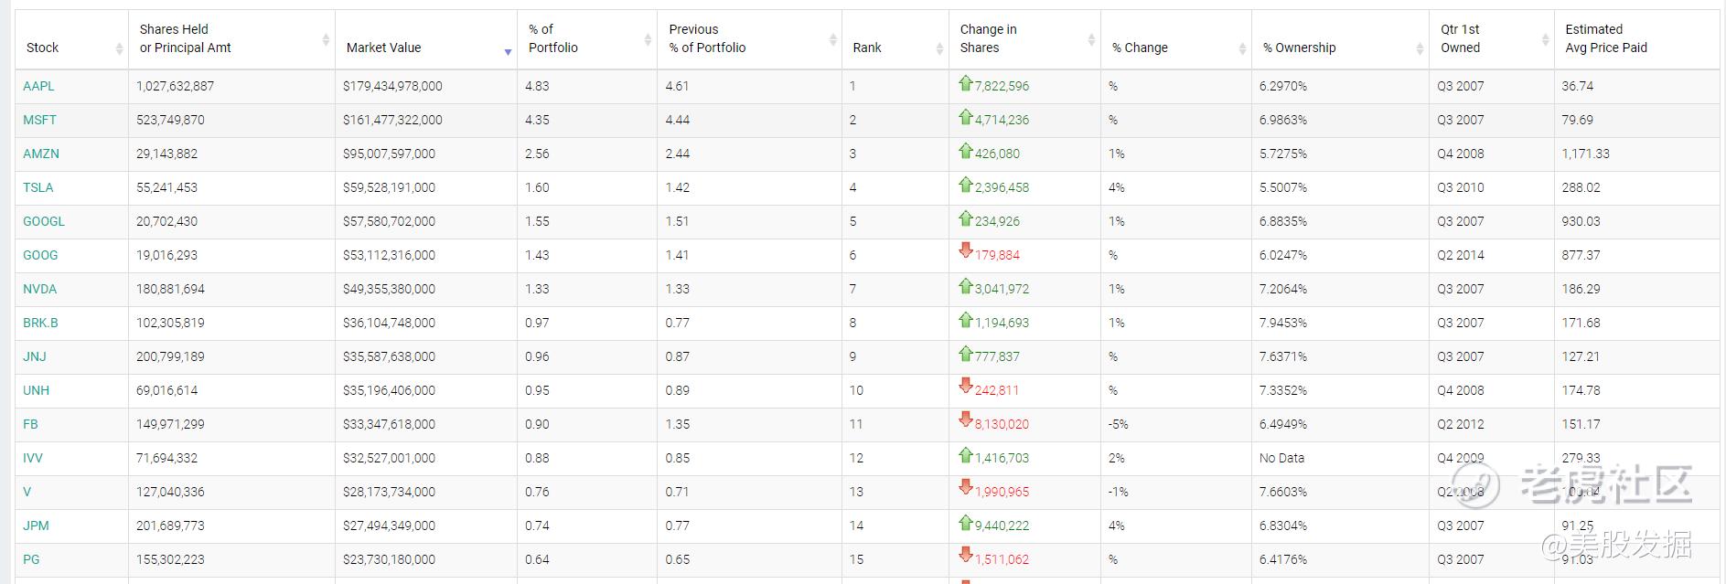1726x584 pixels.
Task: Follow the FB ticker link
Action: 30,424
